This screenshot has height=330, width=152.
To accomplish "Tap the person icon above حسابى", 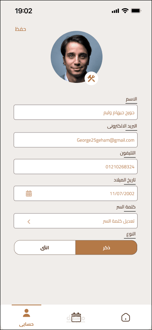I will coord(27,313).
